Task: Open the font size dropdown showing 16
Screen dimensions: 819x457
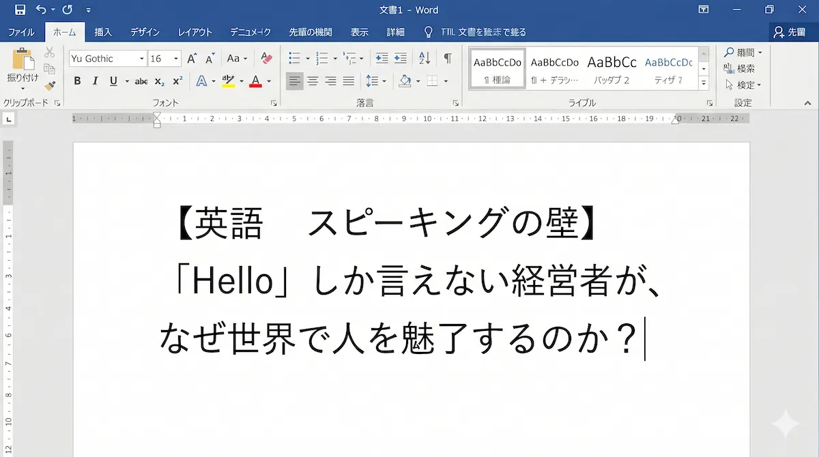Action: pos(176,59)
